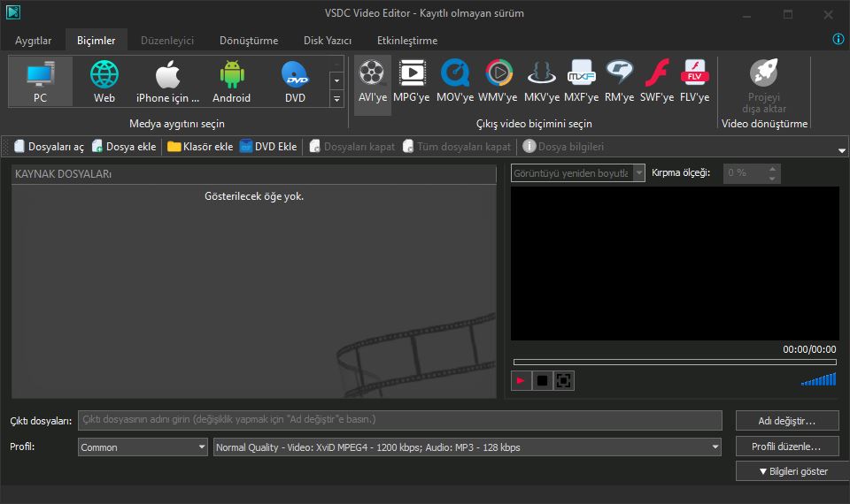
Task: Choose the Android device icon
Action: pos(231,81)
